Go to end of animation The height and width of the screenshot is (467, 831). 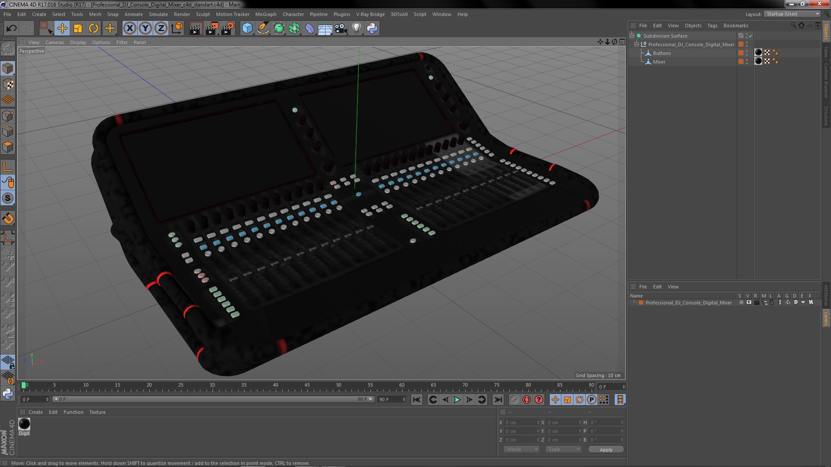click(x=498, y=400)
